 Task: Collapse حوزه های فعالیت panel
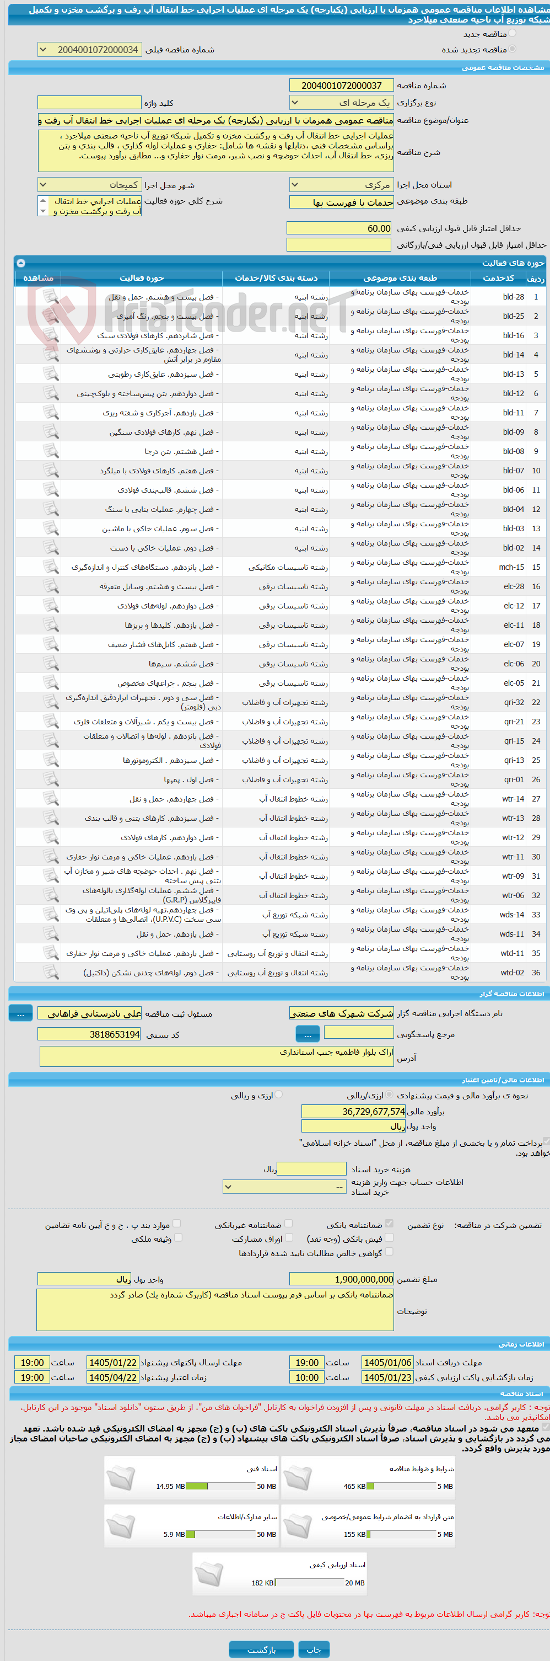[20, 263]
